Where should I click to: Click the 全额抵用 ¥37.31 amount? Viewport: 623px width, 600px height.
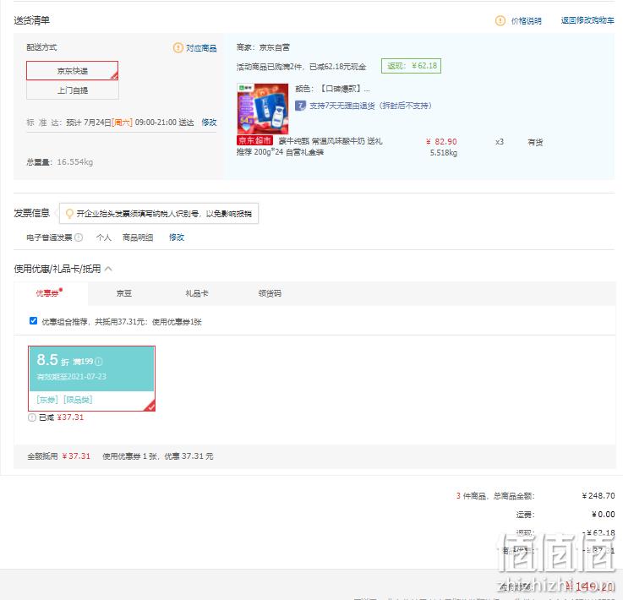[76, 456]
